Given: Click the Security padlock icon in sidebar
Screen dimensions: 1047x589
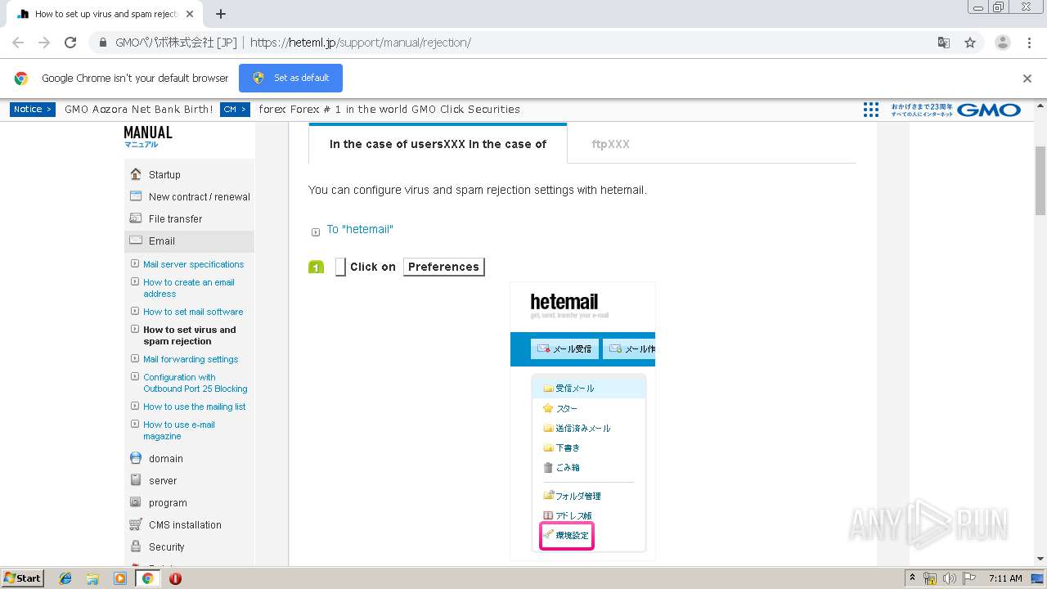Looking at the screenshot, I should 136,546.
